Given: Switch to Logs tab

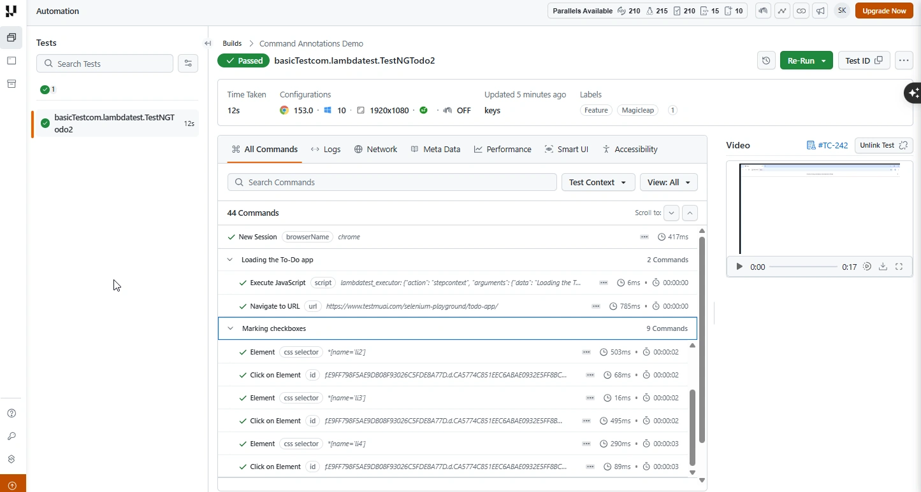Looking at the screenshot, I should 325,149.
